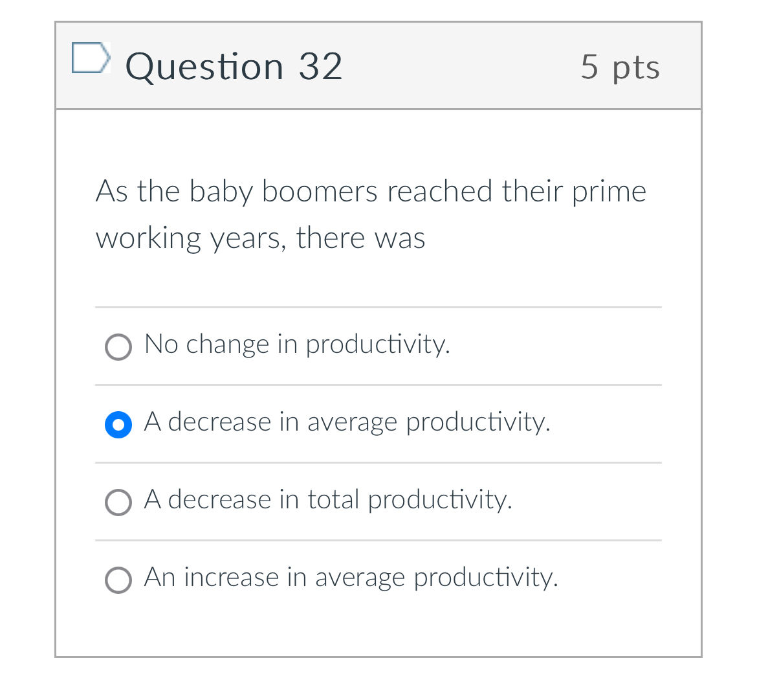Click the "An increase in average productivity." answer label
This screenshot has height=689, width=757.
pyautogui.click(x=351, y=578)
